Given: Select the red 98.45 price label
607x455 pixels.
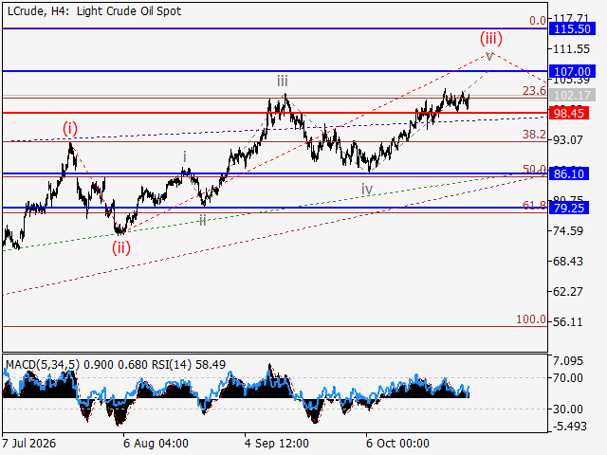Looking at the screenshot, I should pyautogui.click(x=569, y=114).
